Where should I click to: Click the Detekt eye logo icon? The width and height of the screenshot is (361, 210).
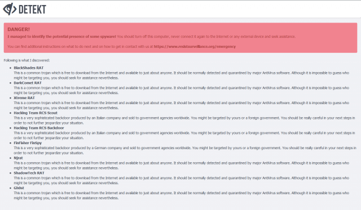10,9
